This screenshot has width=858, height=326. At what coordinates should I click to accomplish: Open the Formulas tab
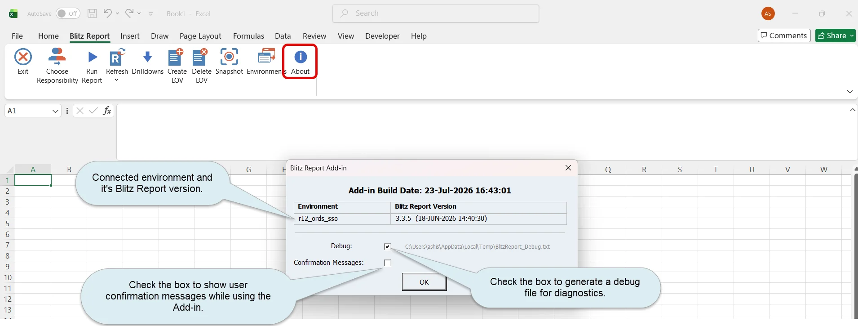[x=248, y=36]
